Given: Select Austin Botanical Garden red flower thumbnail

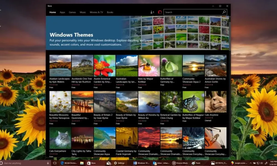Looking at the screenshot, I should [x=105, y=66].
